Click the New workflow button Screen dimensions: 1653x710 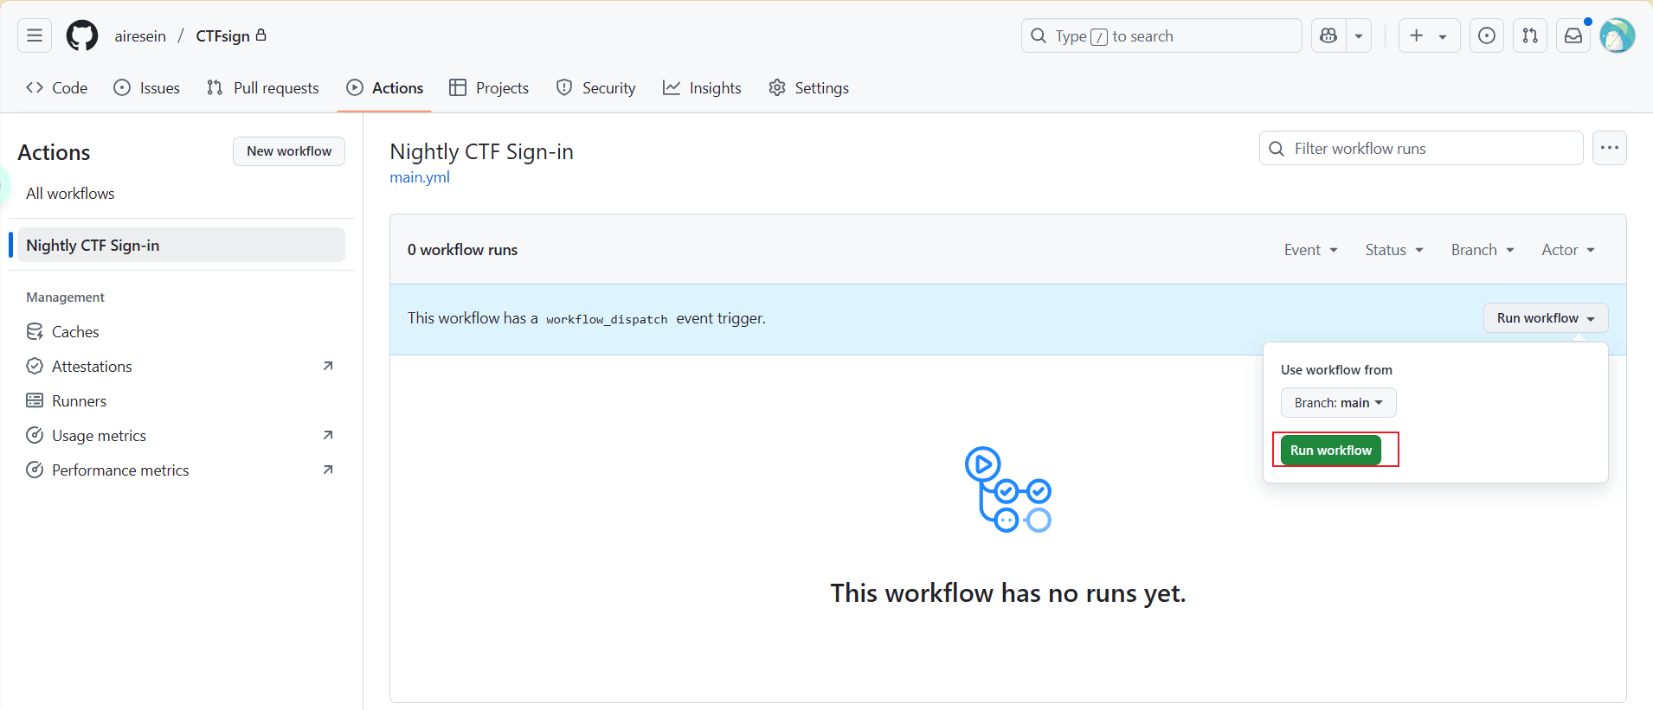tap(289, 151)
